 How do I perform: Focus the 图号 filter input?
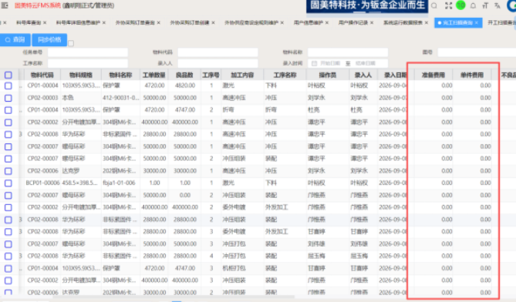477,52
